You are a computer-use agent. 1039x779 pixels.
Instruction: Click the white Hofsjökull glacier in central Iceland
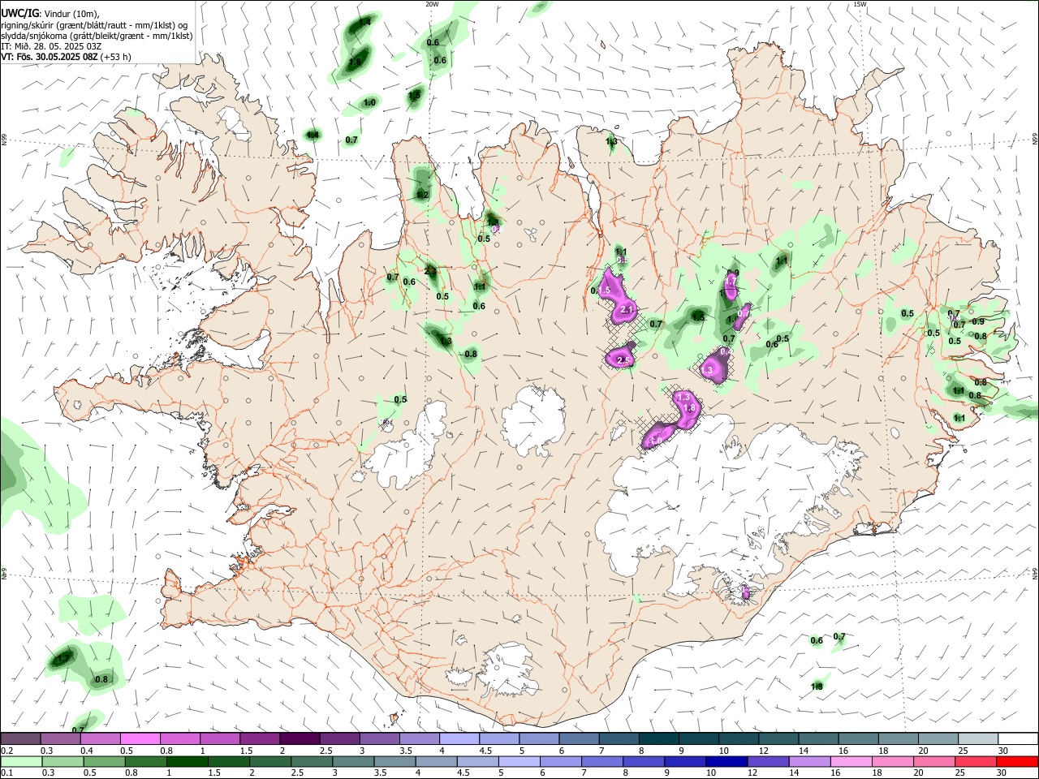(x=533, y=420)
